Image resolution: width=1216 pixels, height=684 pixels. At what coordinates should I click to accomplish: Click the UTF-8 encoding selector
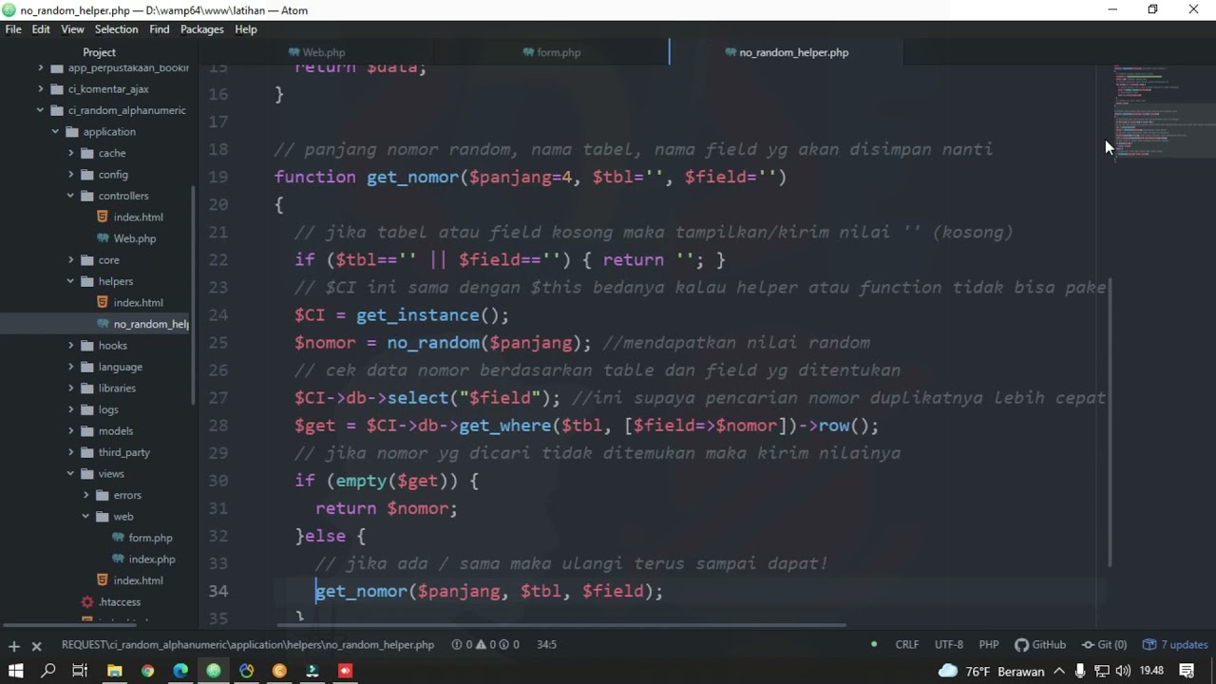click(949, 644)
